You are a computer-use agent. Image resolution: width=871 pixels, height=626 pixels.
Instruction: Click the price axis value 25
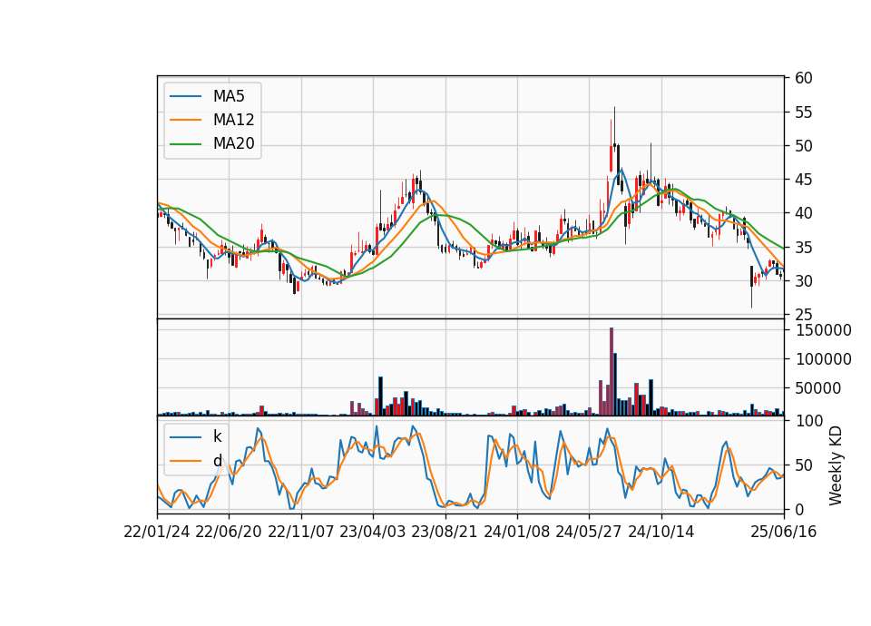(x=803, y=315)
